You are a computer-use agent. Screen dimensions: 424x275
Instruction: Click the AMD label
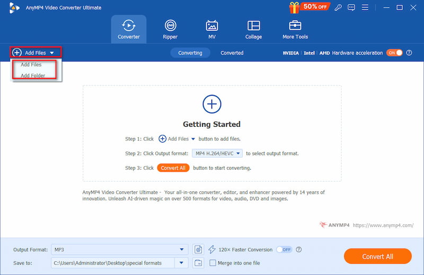324,53
